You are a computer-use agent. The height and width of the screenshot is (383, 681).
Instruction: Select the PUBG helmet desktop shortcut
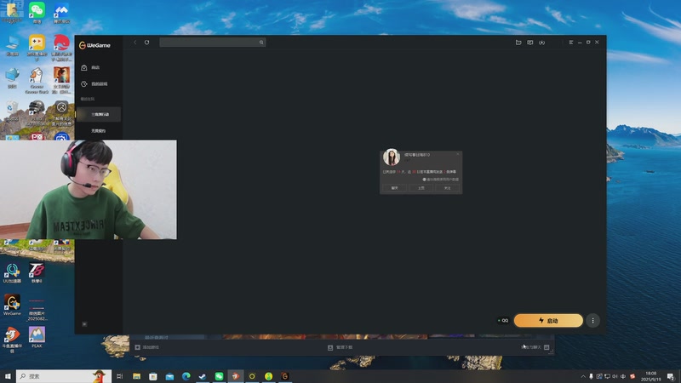click(37, 112)
